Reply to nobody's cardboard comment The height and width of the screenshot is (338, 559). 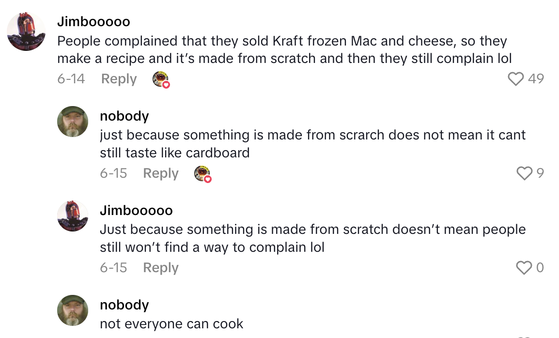160,173
